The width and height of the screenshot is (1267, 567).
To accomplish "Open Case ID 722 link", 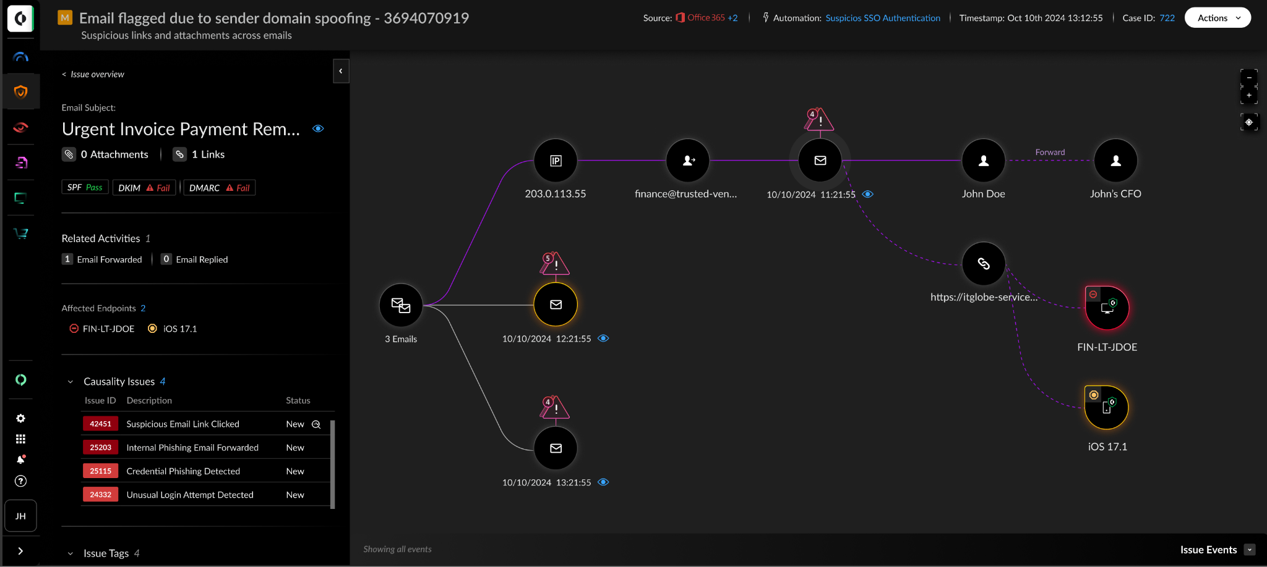I will [1167, 18].
